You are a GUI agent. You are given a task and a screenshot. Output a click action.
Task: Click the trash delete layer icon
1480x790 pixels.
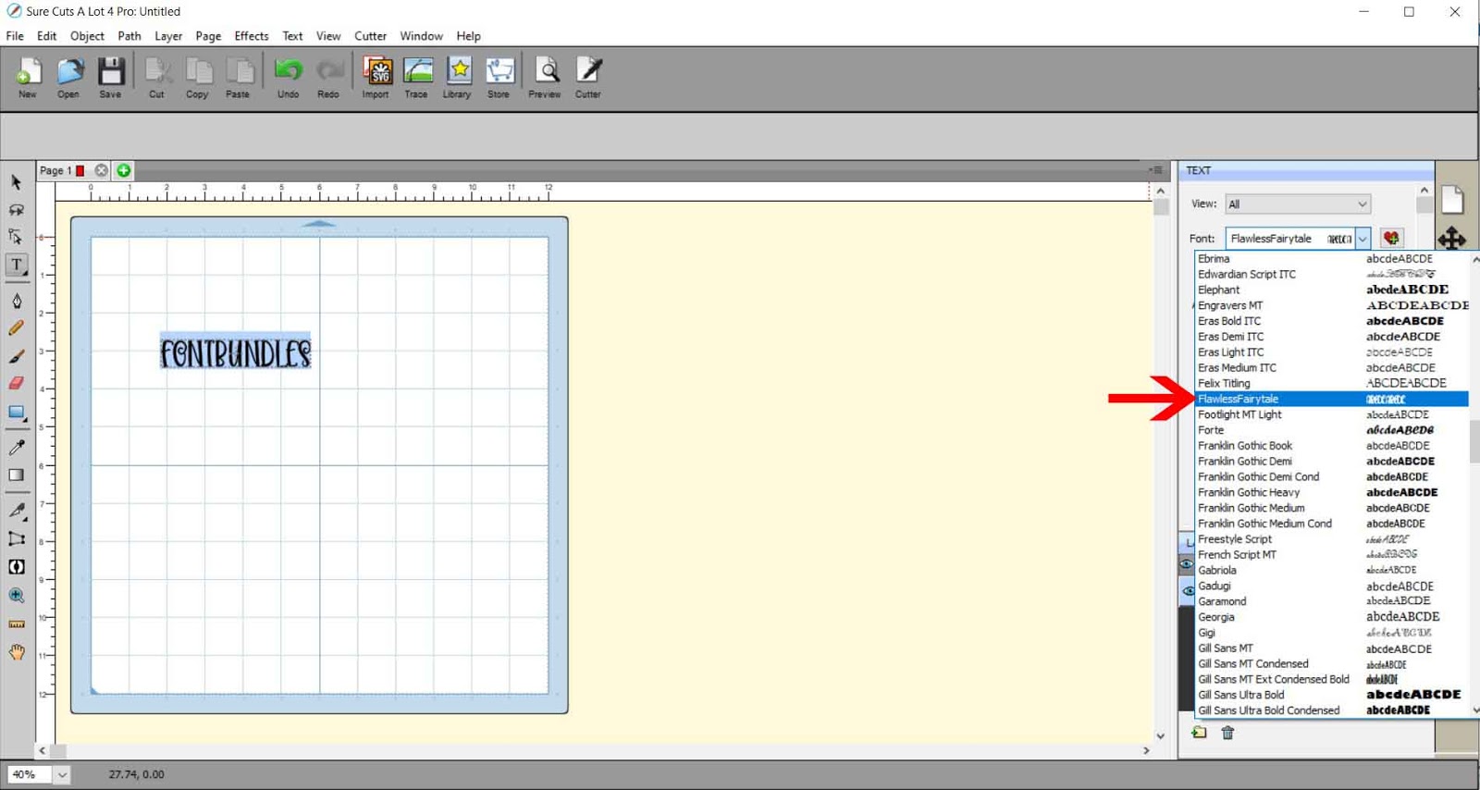click(1227, 733)
